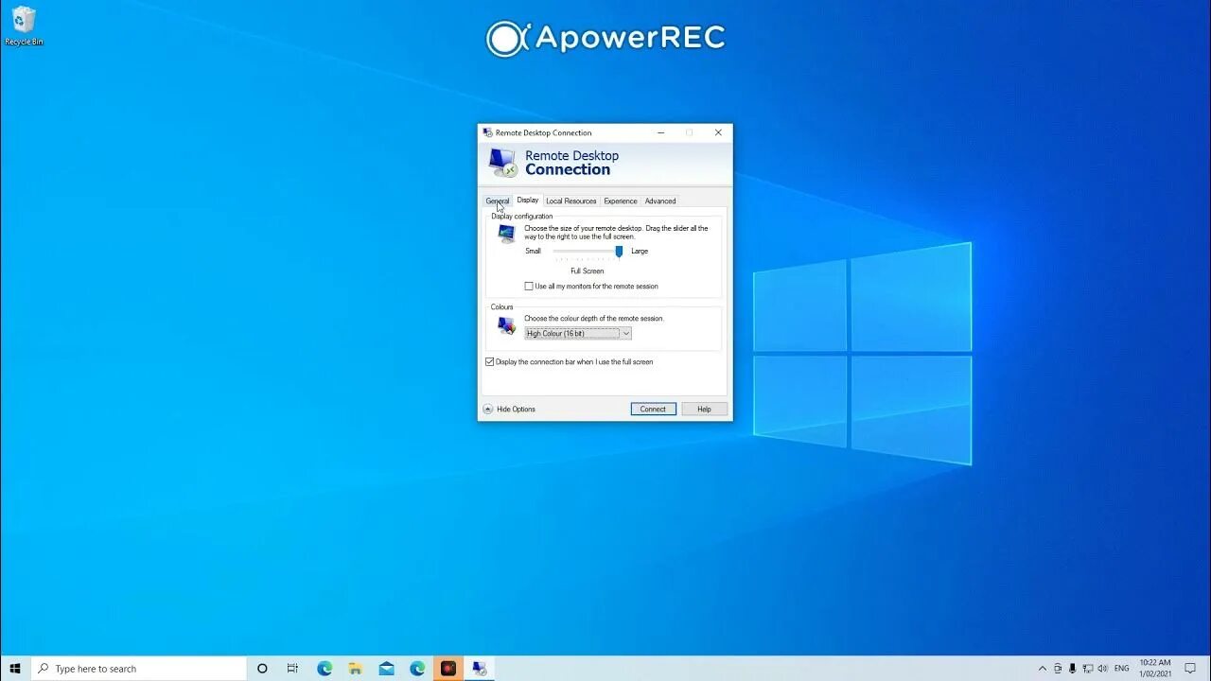Open Cortana circle icon on taskbar
Viewport: 1211px width, 681px height.
tap(262, 669)
